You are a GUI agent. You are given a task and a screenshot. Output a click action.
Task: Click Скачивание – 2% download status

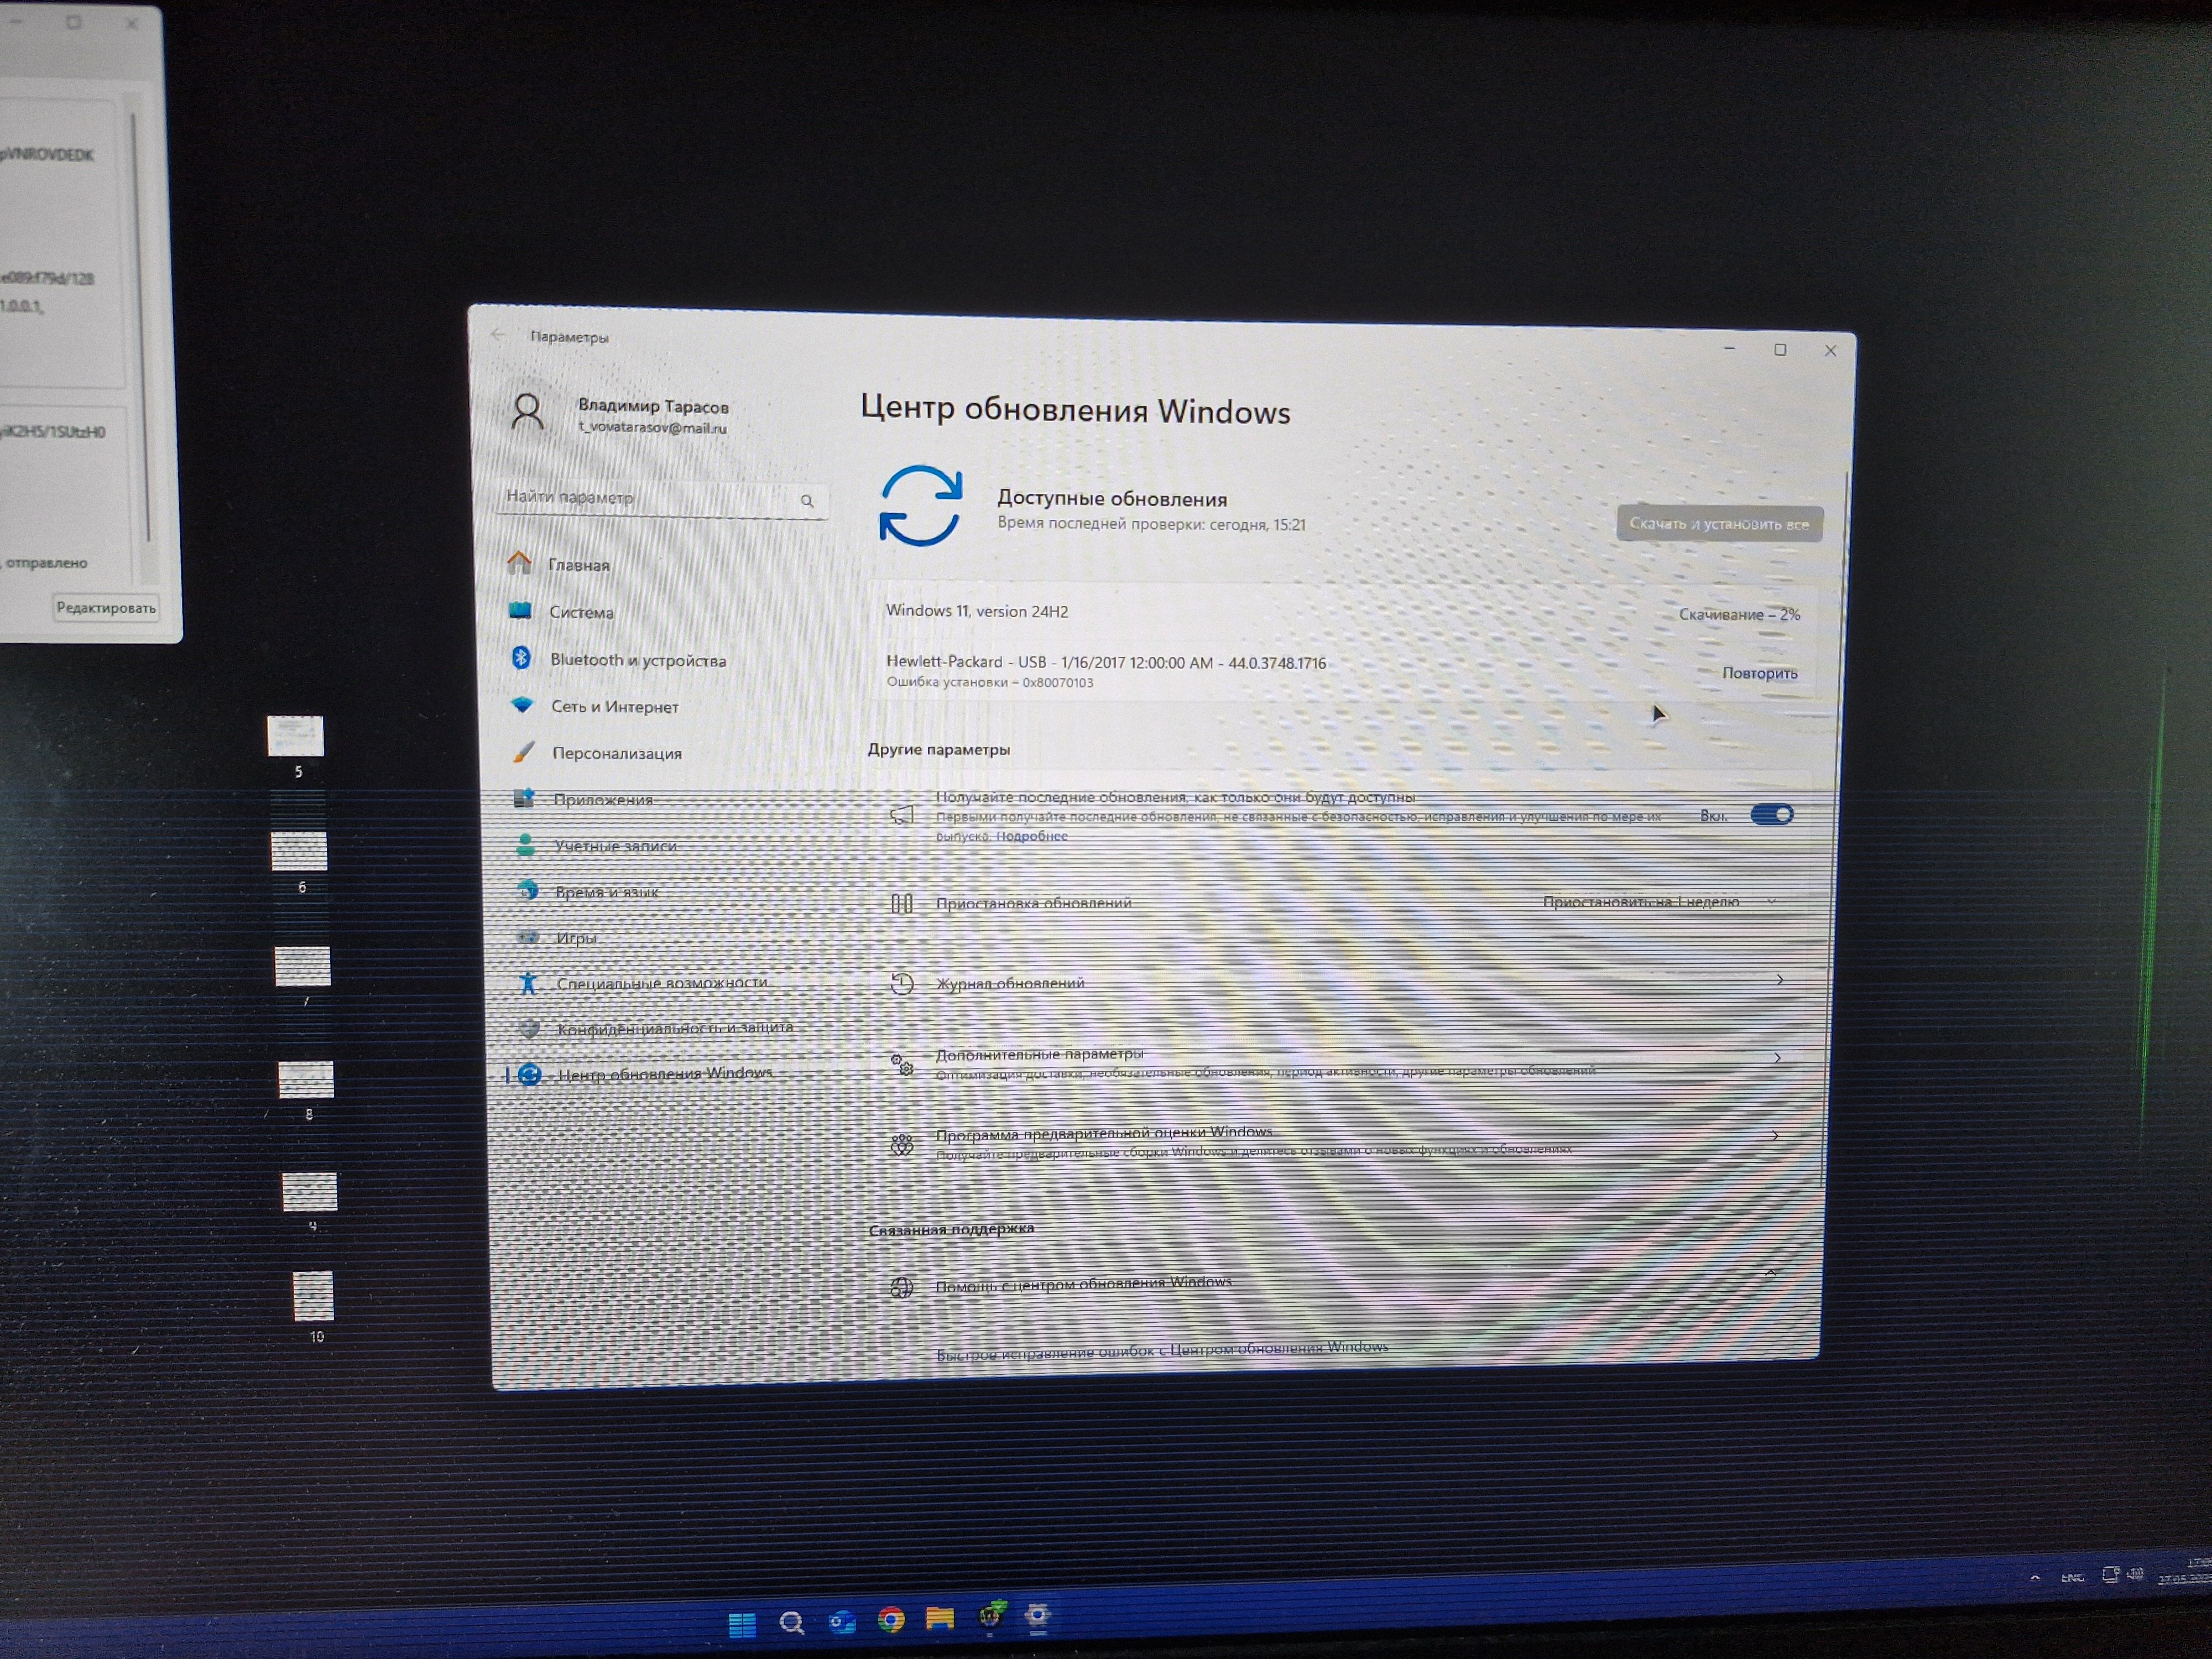click(1739, 614)
